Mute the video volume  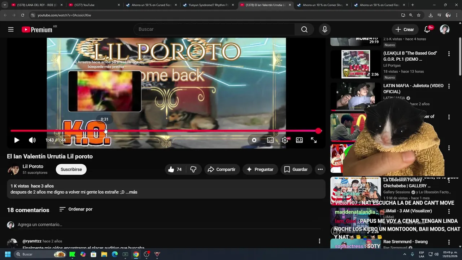tap(32, 140)
